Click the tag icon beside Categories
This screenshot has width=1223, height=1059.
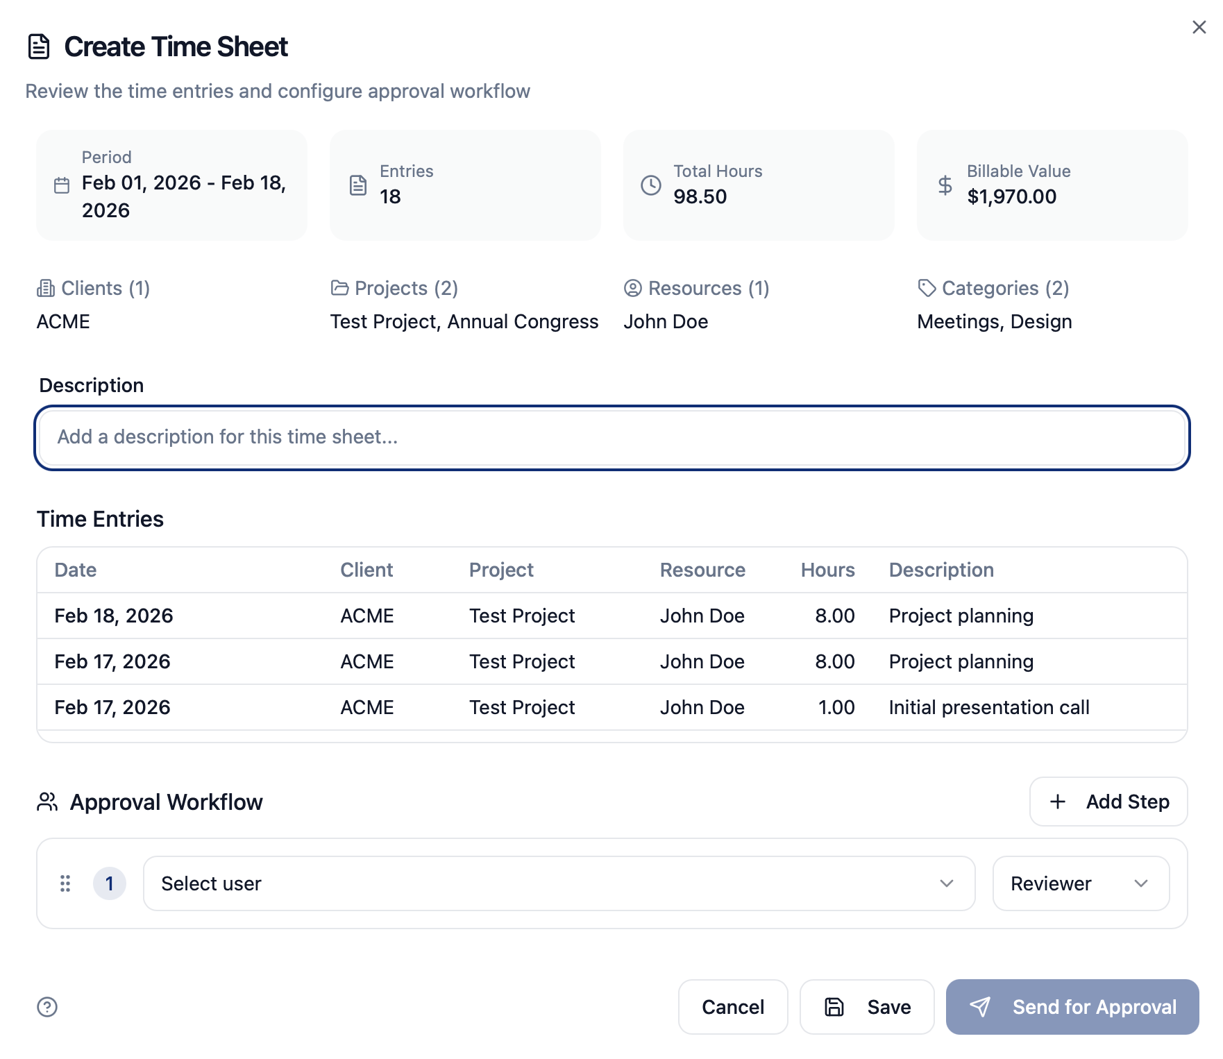coord(927,288)
